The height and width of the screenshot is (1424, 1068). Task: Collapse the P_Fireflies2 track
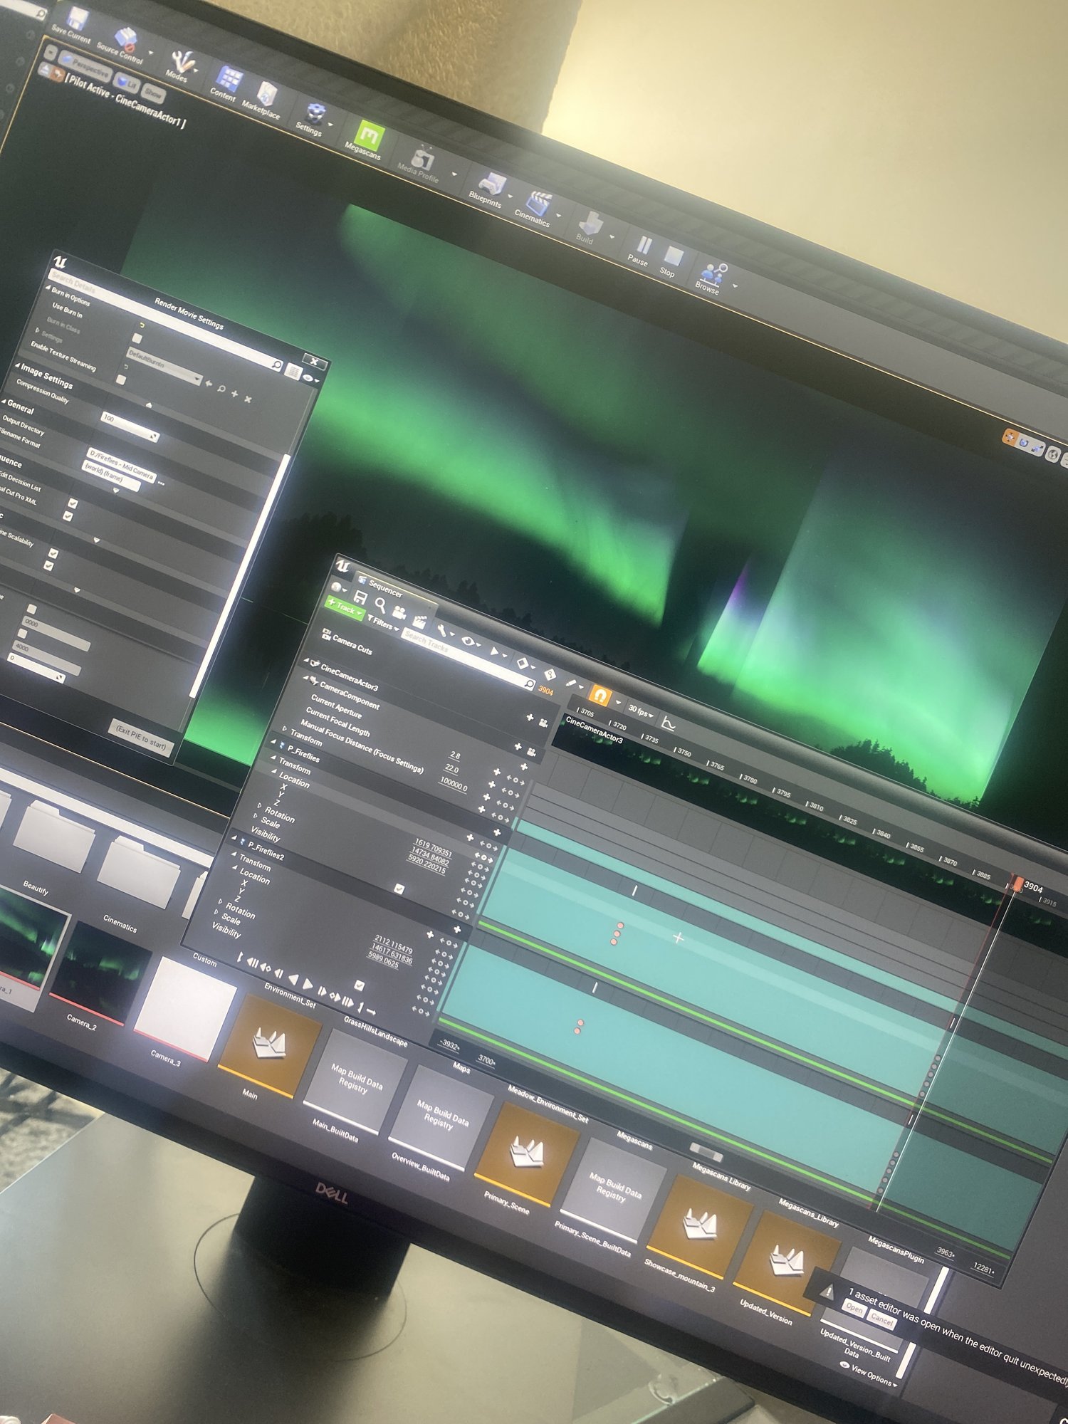point(234,837)
